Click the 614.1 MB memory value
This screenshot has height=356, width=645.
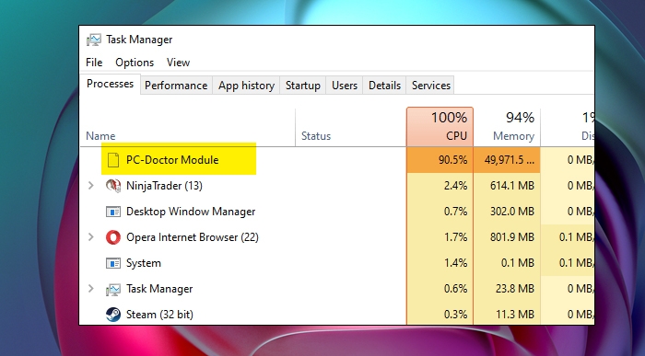pyautogui.click(x=512, y=186)
